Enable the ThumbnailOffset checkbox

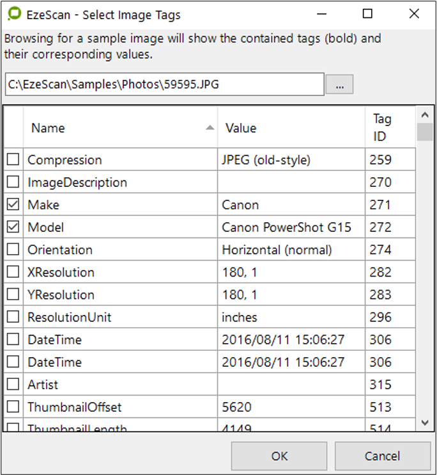tap(13, 407)
